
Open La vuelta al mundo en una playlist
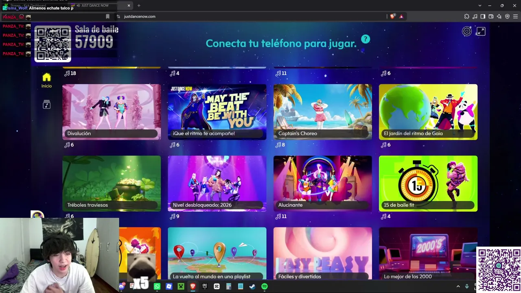click(217, 254)
